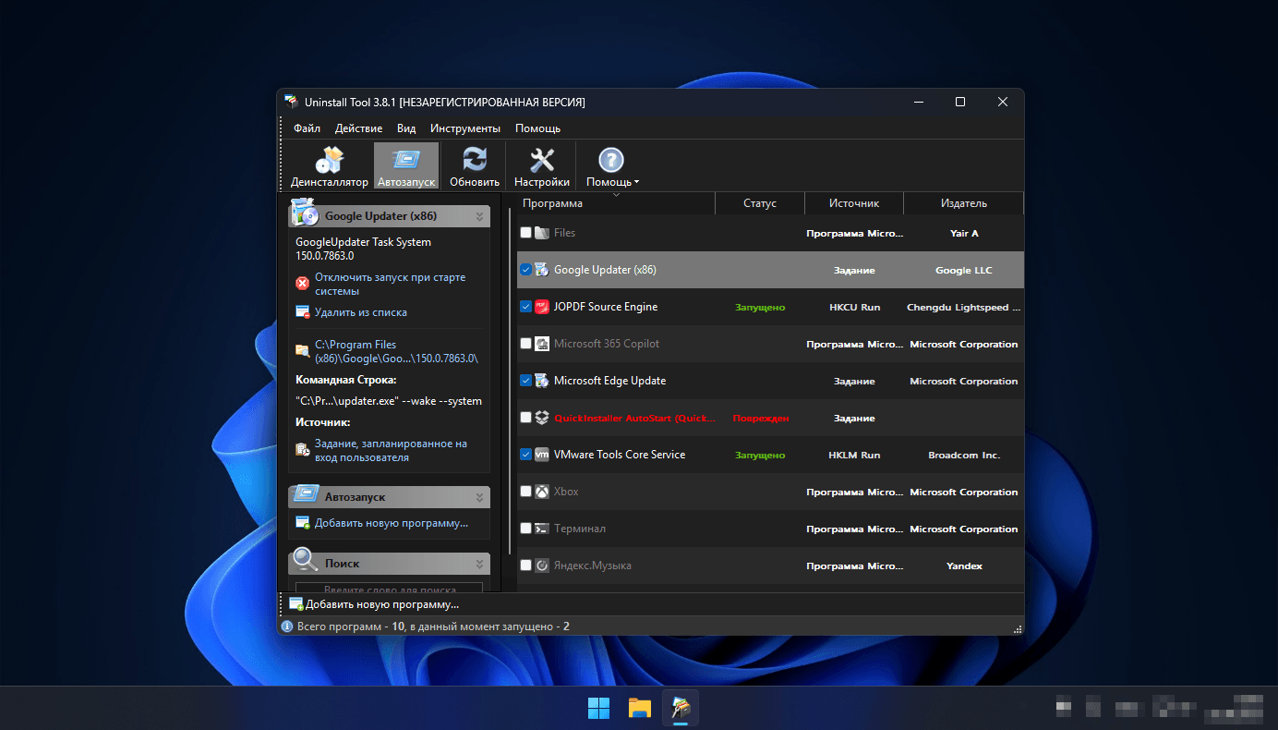The height and width of the screenshot is (730, 1278).
Task: Click the bottom bar Добавить новую программу button
Action: click(x=374, y=604)
